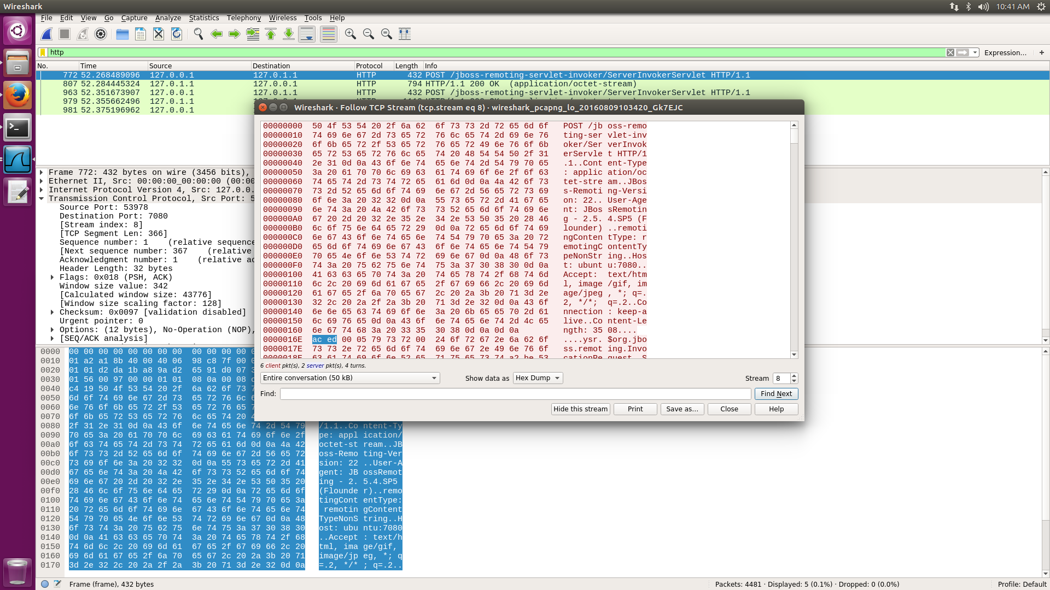Add a display filter button with plus icon
The width and height of the screenshot is (1050, 590).
[x=1042, y=52]
